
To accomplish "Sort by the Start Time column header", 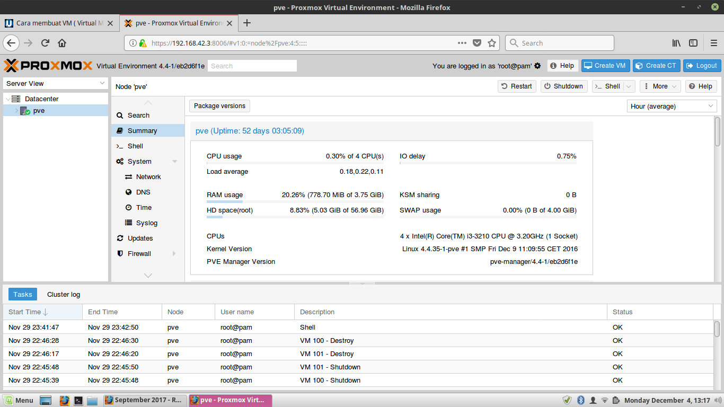I will click(x=43, y=312).
